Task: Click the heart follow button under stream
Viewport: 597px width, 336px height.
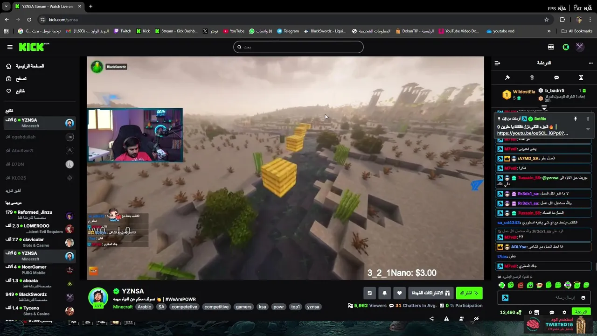Action: [399, 293]
